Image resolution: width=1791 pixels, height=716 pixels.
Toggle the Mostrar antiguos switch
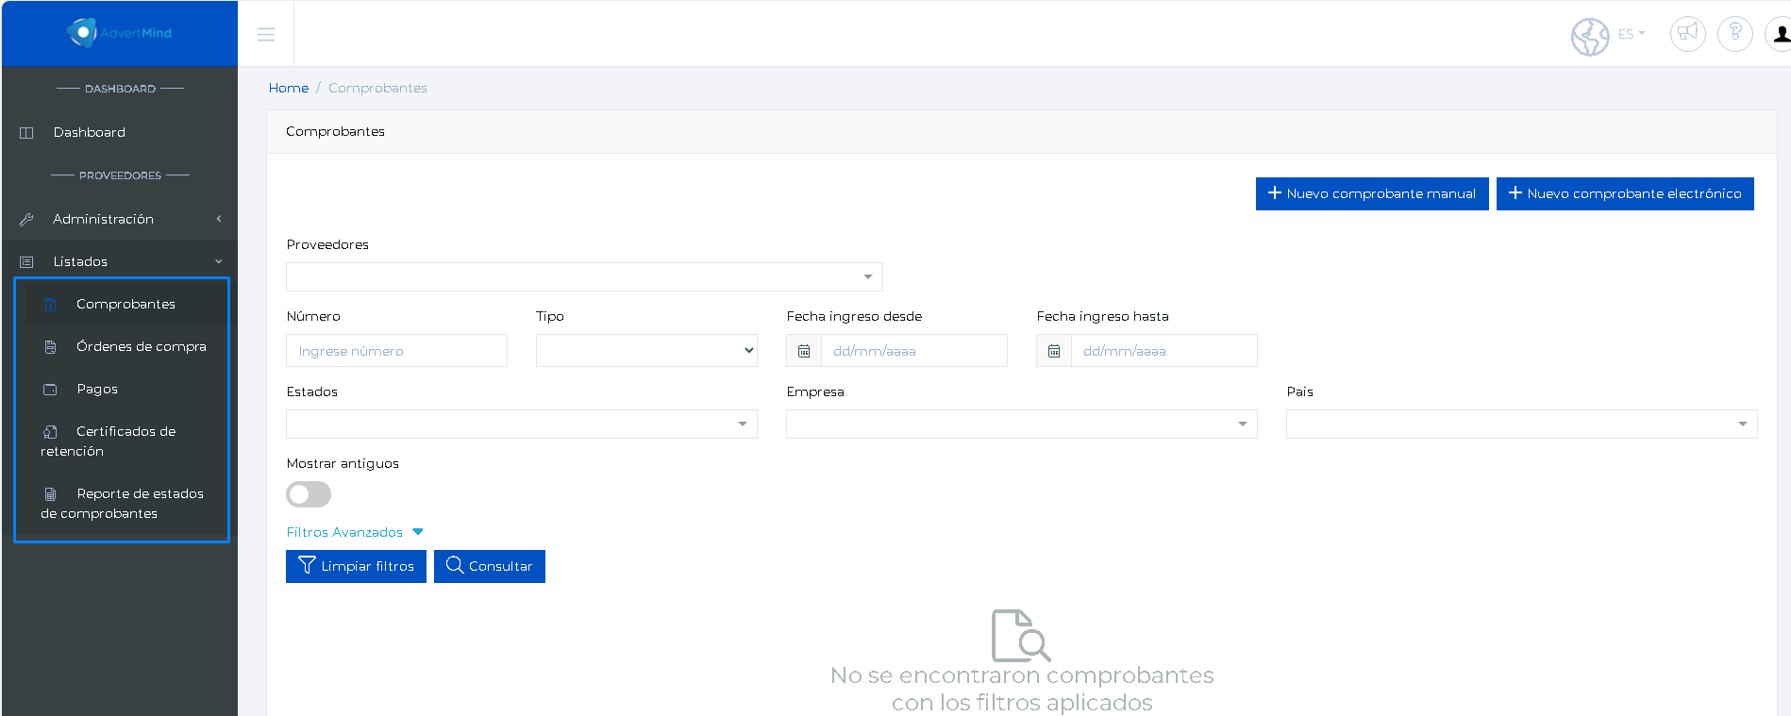pos(309,494)
